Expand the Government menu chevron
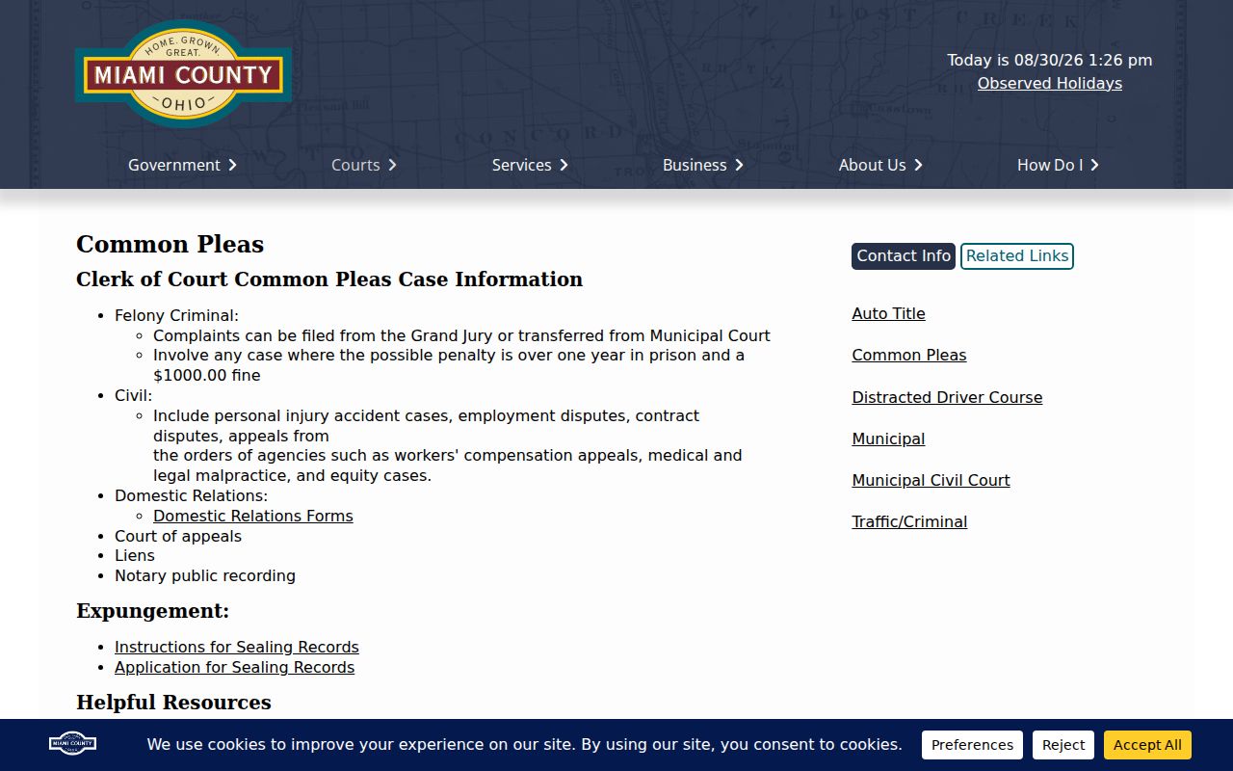1233x771 pixels. (232, 165)
